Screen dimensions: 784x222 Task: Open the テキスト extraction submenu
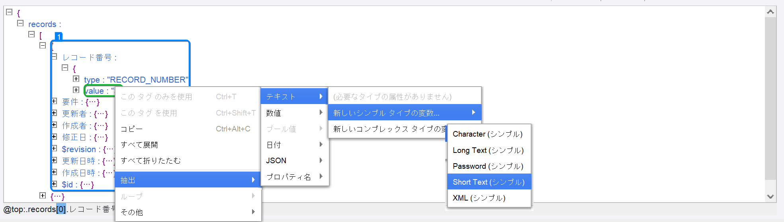click(x=295, y=97)
